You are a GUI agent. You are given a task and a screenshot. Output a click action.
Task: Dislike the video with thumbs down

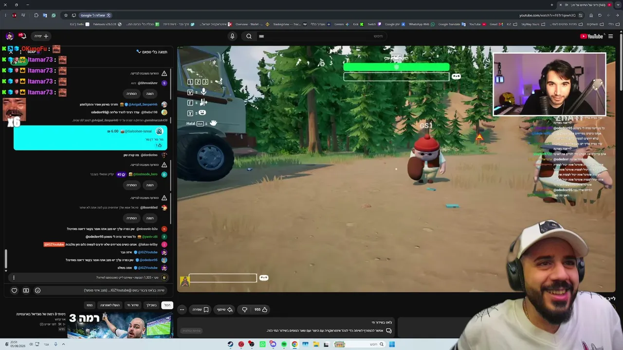coord(244,310)
